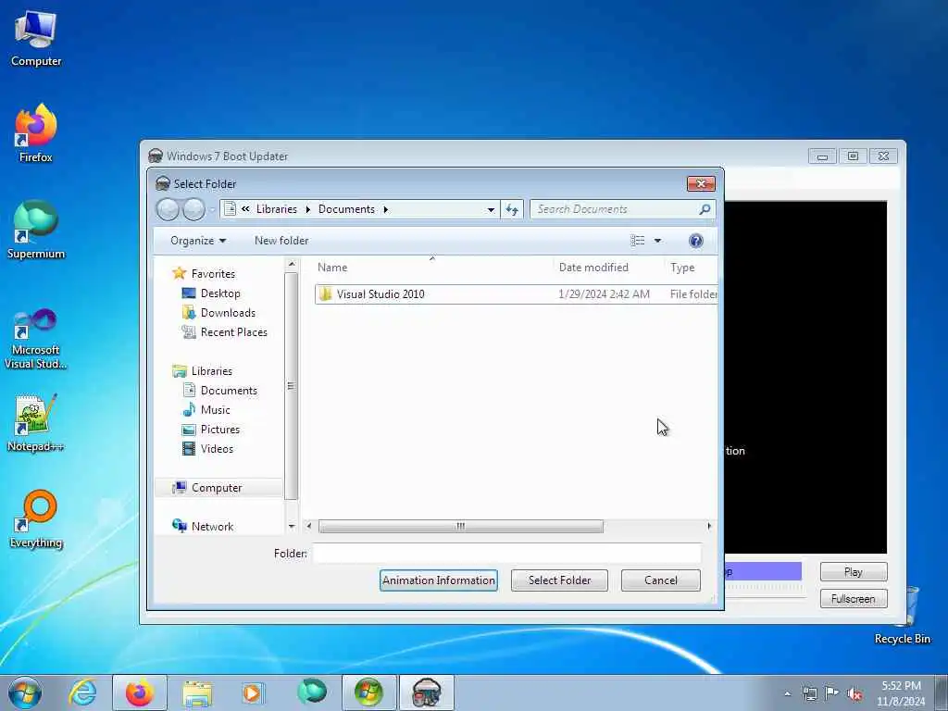Click the Folder name input field

coord(506,554)
